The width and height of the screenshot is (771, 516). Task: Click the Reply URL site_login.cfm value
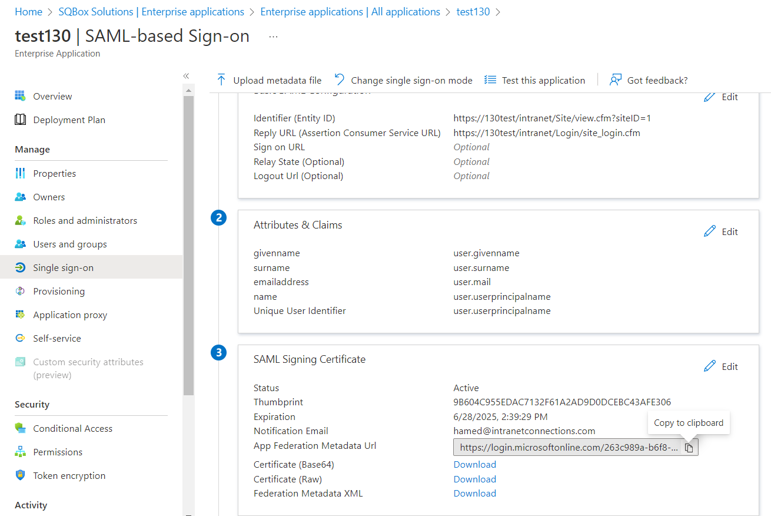(x=547, y=133)
